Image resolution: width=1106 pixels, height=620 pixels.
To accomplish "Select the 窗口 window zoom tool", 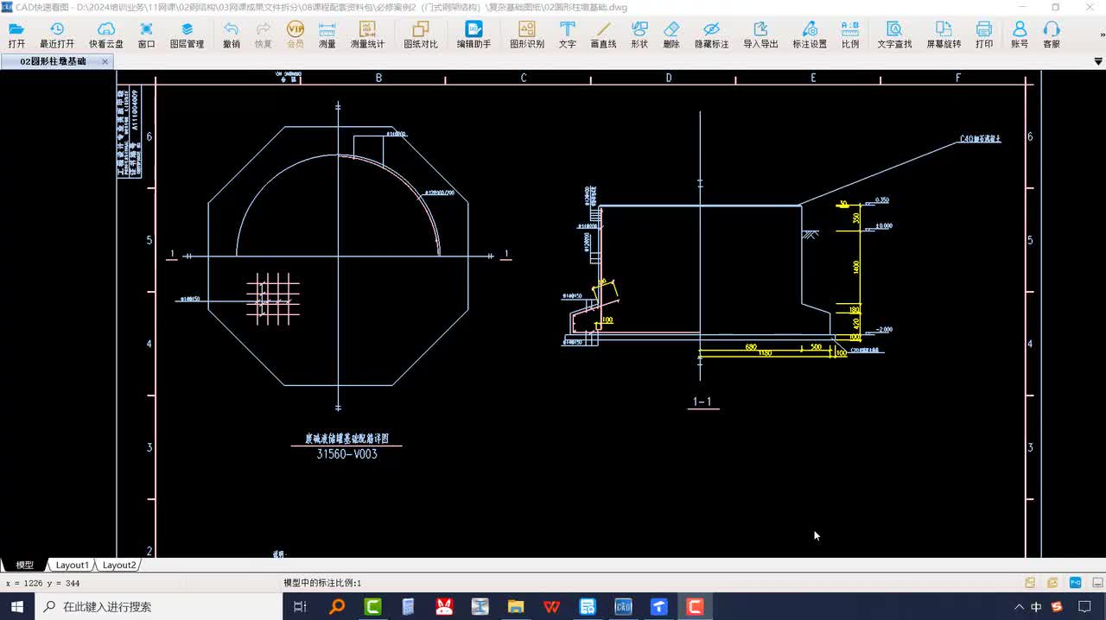I will [x=146, y=35].
